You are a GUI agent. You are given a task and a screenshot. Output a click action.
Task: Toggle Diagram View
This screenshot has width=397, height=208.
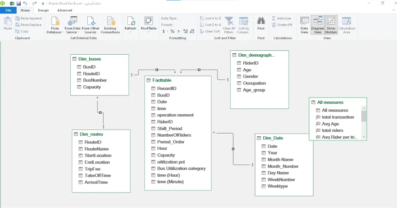318,25
